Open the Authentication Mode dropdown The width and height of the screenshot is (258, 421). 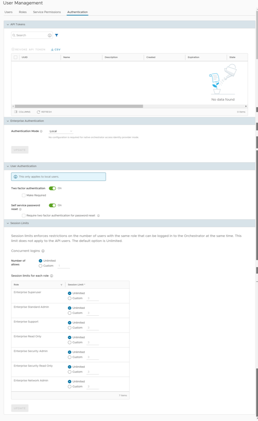61,131
